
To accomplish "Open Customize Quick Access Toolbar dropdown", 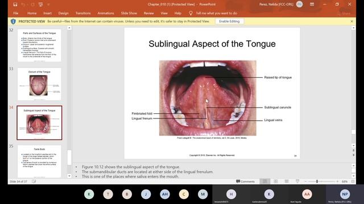I will tap(48, 5).
